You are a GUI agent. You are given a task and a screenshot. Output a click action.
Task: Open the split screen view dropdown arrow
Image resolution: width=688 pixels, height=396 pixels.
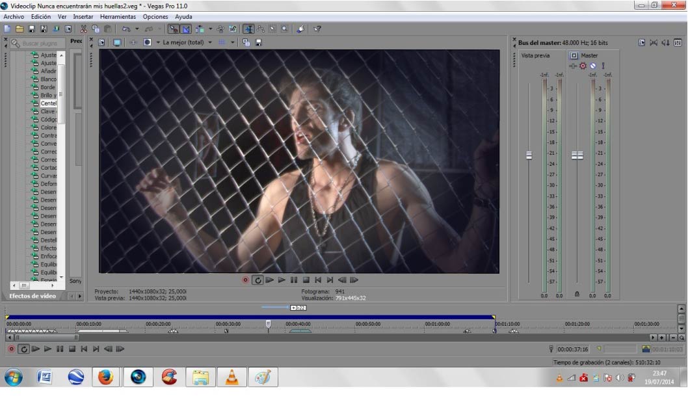click(x=158, y=42)
